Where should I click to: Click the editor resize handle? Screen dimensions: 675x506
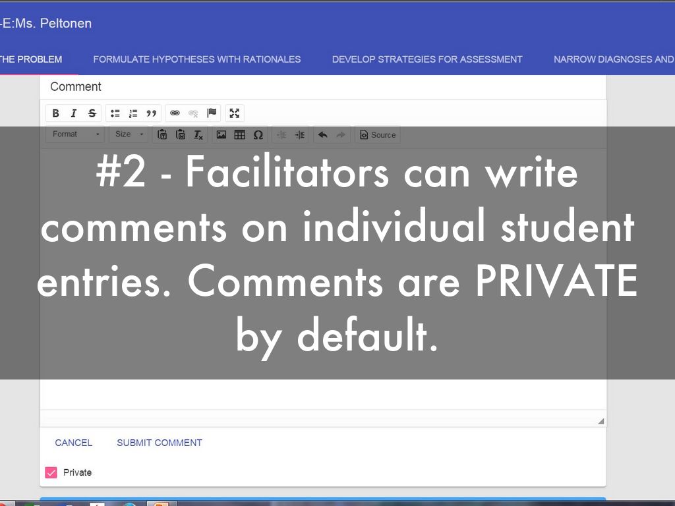click(x=601, y=421)
